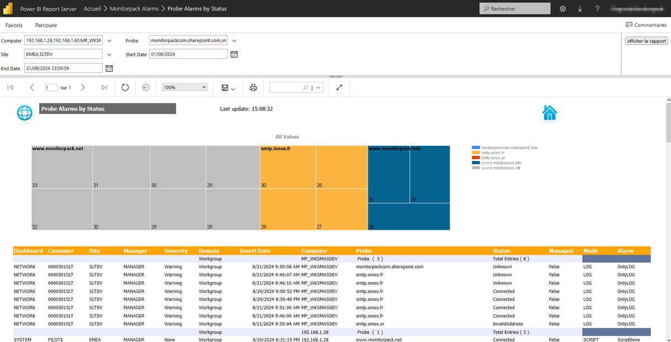Open the Parcourir menu
671x342 pixels.
click(x=46, y=25)
